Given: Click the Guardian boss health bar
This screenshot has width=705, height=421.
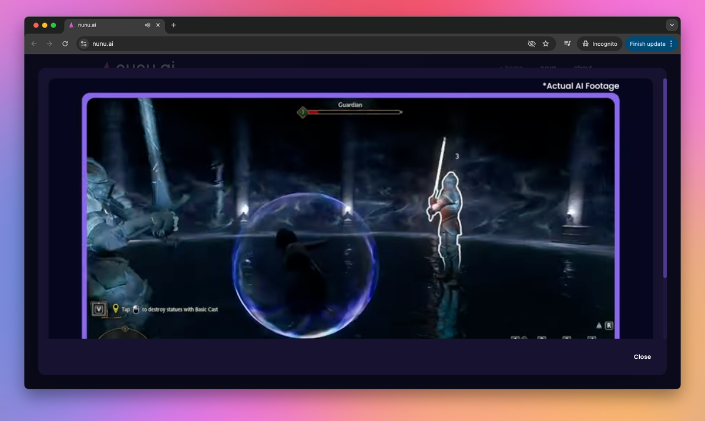Looking at the screenshot, I should tap(354, 112).
